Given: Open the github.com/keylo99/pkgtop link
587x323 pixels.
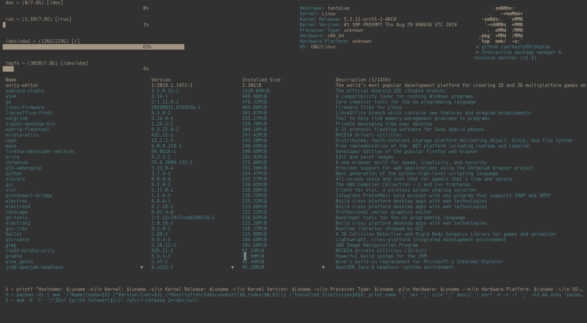Looking at the screenshot, I should point(516,47).
